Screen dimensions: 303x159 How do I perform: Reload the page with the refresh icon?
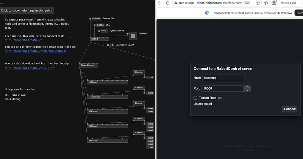tap(168, 3)
